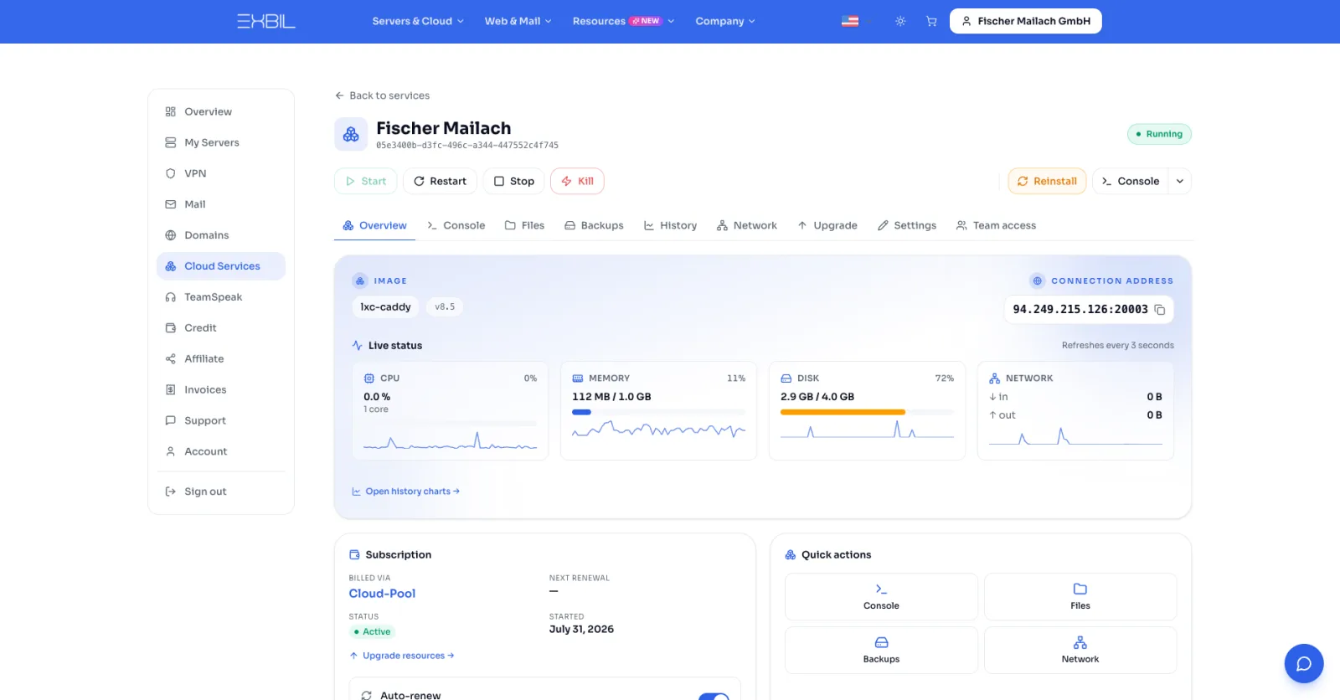Open the live chat bubble
Image resolution: width=1340 pixels, height=700 pixels.
(x=1304, y=663)
